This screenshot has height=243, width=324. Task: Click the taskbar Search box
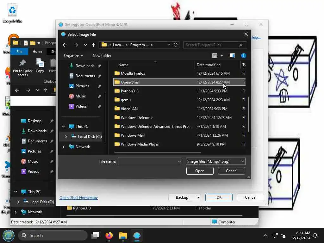tap(53, 235)
